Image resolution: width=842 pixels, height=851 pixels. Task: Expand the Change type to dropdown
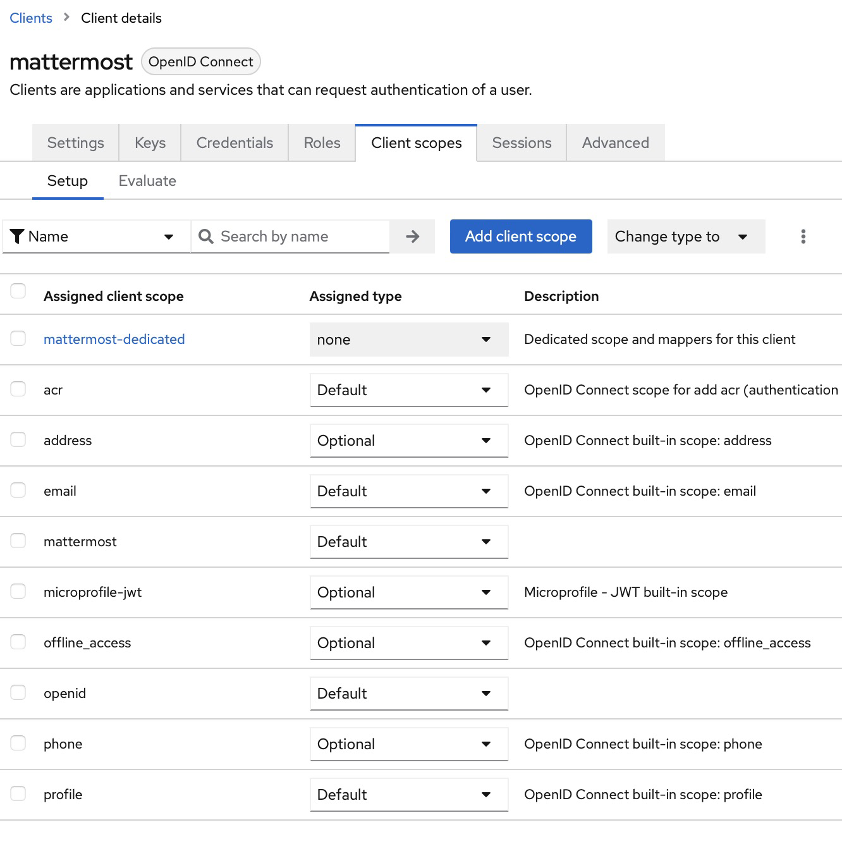pyautogui.click(x=686, y=236)
